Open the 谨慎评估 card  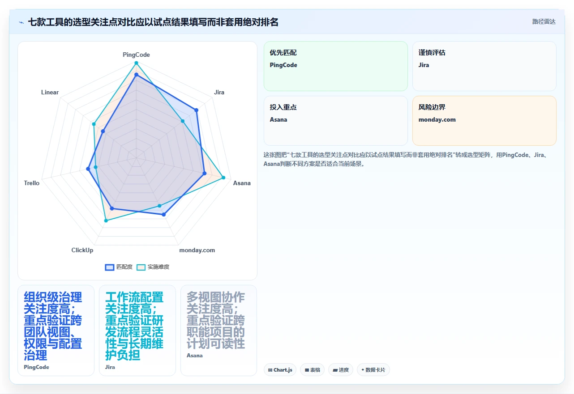484,66
